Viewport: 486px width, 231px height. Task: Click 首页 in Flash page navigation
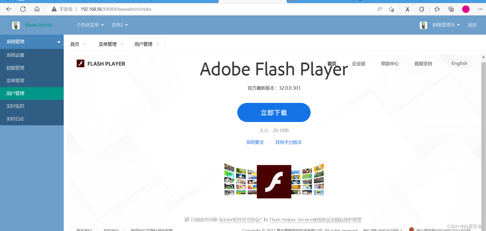(332, 64)
